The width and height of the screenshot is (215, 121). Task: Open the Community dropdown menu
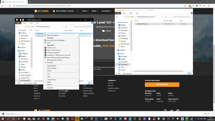106,11
